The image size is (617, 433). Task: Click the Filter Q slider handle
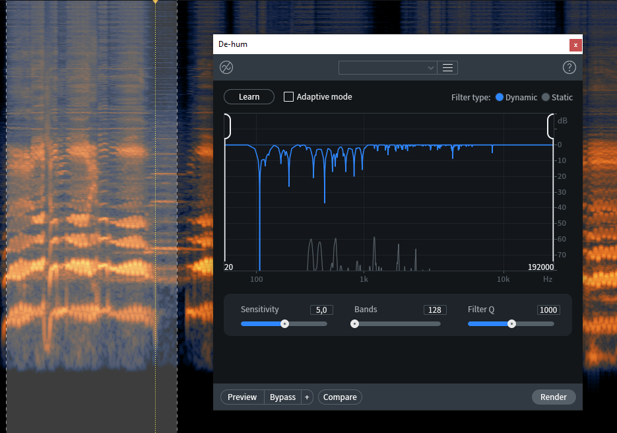click(511, 324)
